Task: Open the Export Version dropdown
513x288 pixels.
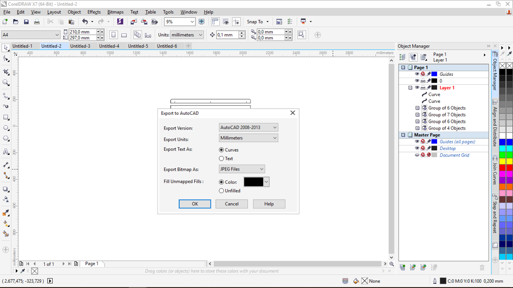Action: pyautogui.click(x=248, y=127)
